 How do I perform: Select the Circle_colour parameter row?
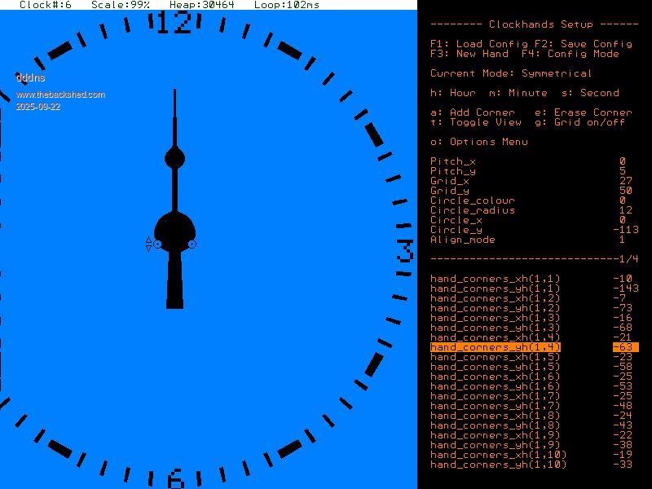pyautogui.click(x=473, y=200)
